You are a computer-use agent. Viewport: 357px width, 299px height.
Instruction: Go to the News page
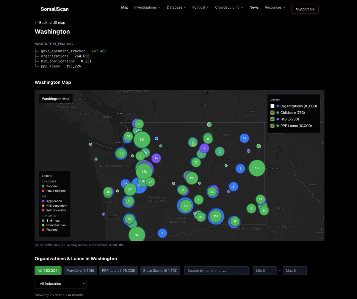coord(254,7)
